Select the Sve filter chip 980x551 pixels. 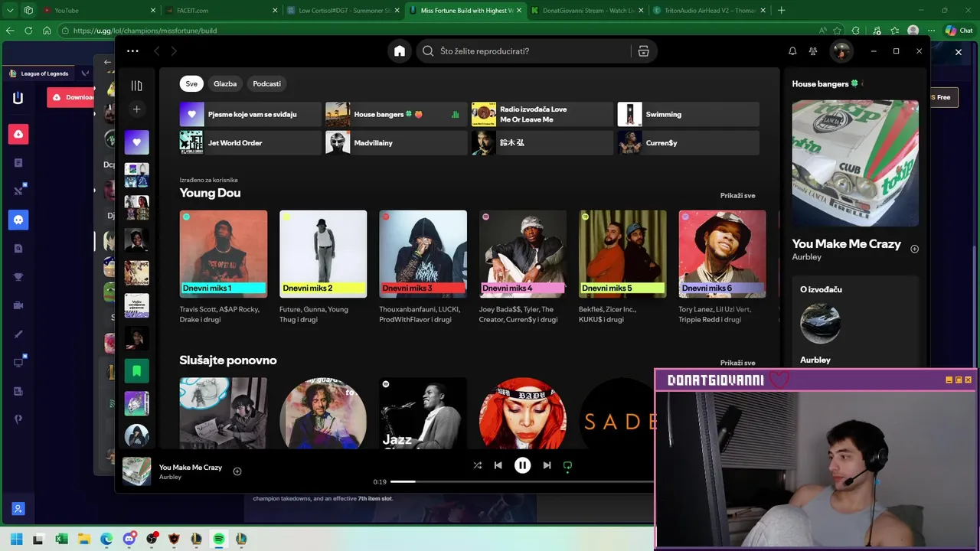pos(191,83)
